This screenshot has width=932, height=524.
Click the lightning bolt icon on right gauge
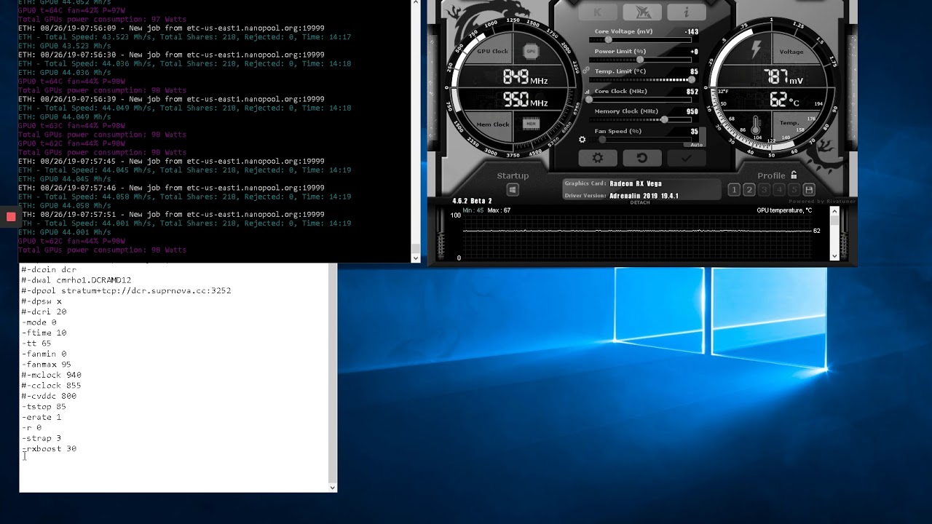(756, 49)
